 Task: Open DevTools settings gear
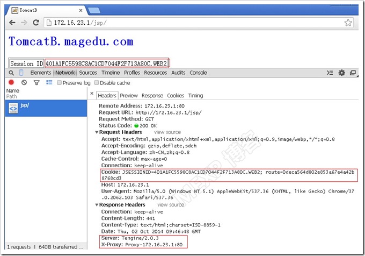point(341,73)
